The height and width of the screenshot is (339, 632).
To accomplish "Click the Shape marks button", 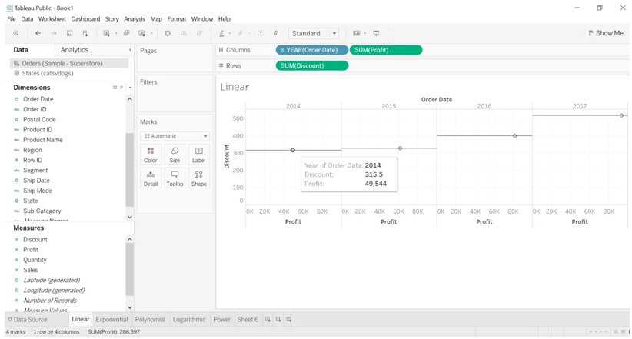I will (x=198, y=178).
